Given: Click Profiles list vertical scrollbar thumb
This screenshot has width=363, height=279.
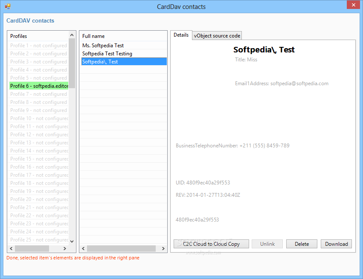Looking at the screenshot, I should point(72,63).
